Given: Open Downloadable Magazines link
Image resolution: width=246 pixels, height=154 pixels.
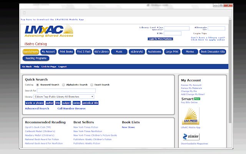Looking at the screenshot, I should point(194,144).
